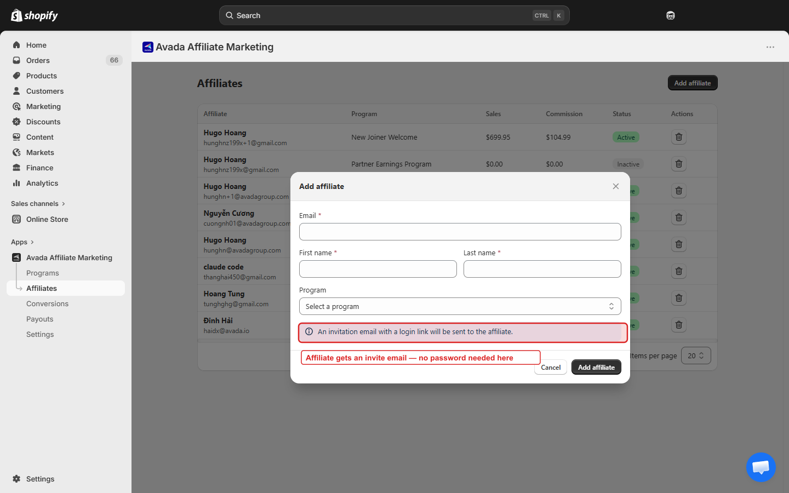Open the Select a program dropdown
This screenshot has width=789, height=493.
coord(460,306)
